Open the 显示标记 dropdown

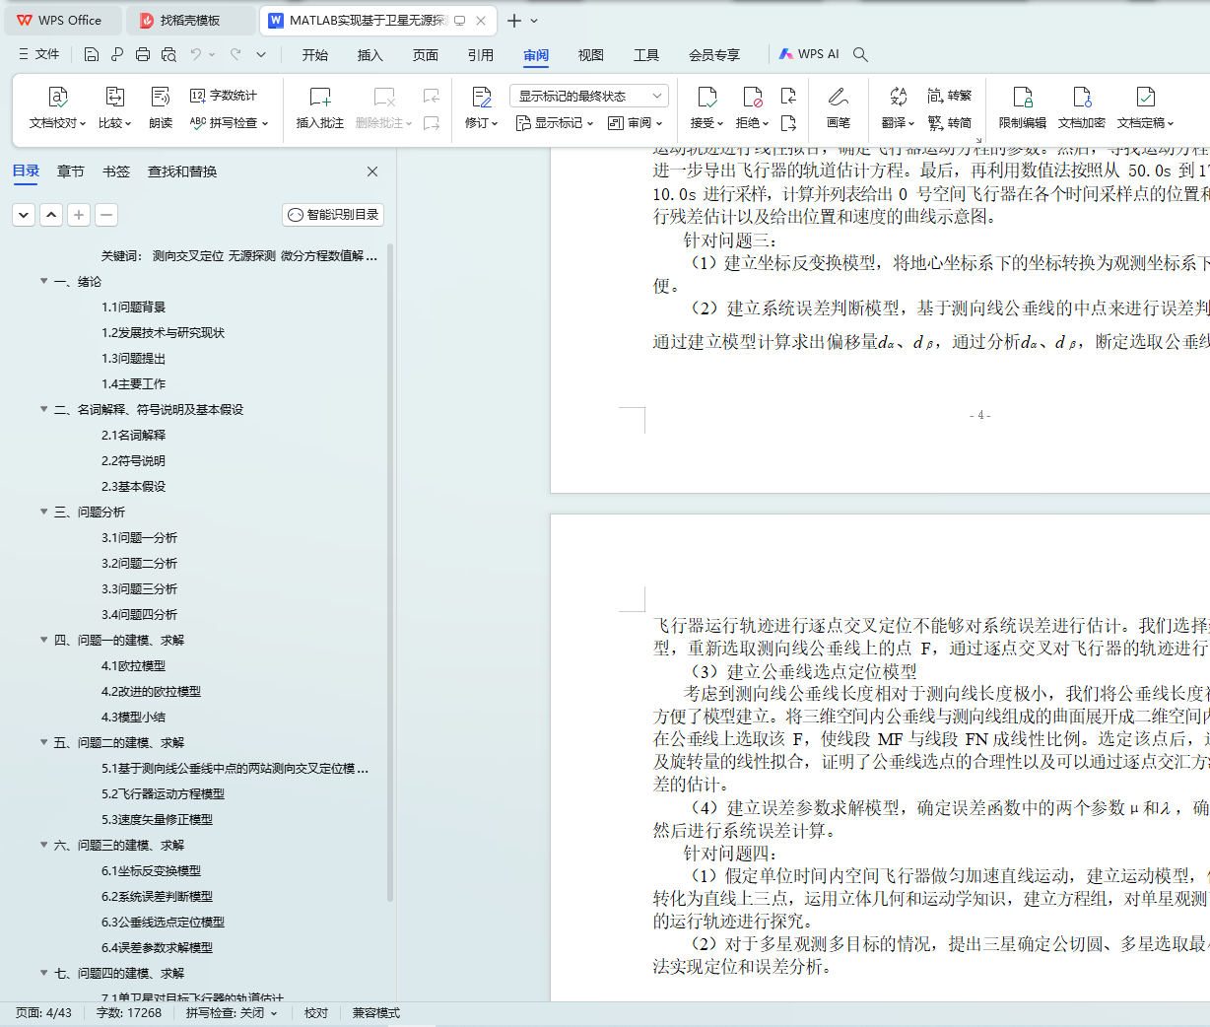tap(555, 123)
